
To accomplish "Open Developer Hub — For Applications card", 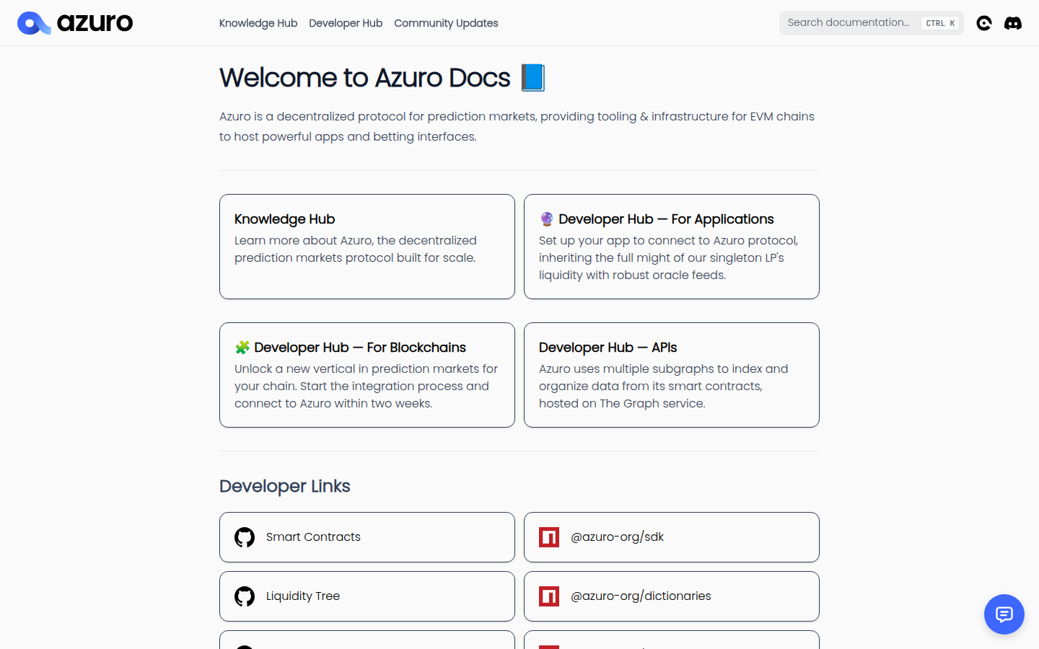I will coord(672,247).
